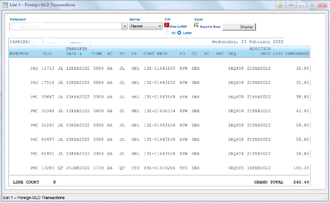Screen dimensions: 330x203
Task: Click receipt number 131-31443148
Action: pos(159,139)
